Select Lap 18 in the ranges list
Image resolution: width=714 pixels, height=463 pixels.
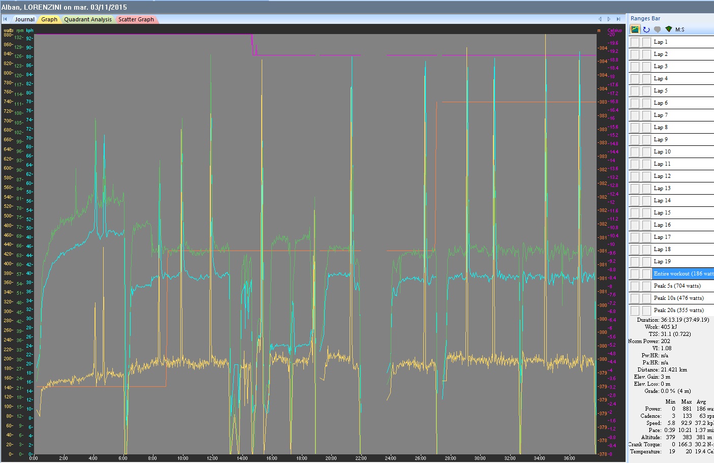point(683,249)
